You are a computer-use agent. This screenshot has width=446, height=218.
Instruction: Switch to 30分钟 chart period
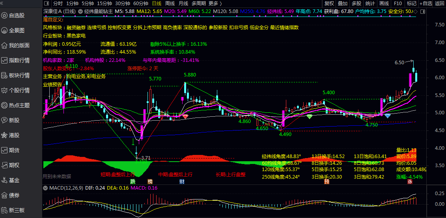[x=123, y=4]
